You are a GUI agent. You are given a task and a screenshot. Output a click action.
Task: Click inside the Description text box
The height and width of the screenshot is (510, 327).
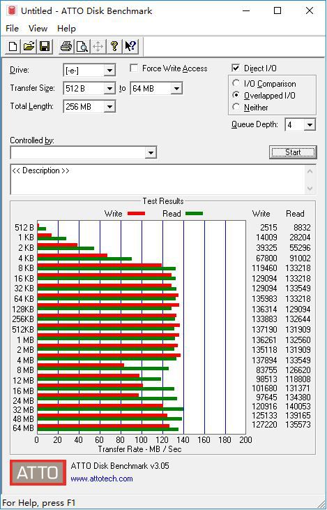click(158, 180)
